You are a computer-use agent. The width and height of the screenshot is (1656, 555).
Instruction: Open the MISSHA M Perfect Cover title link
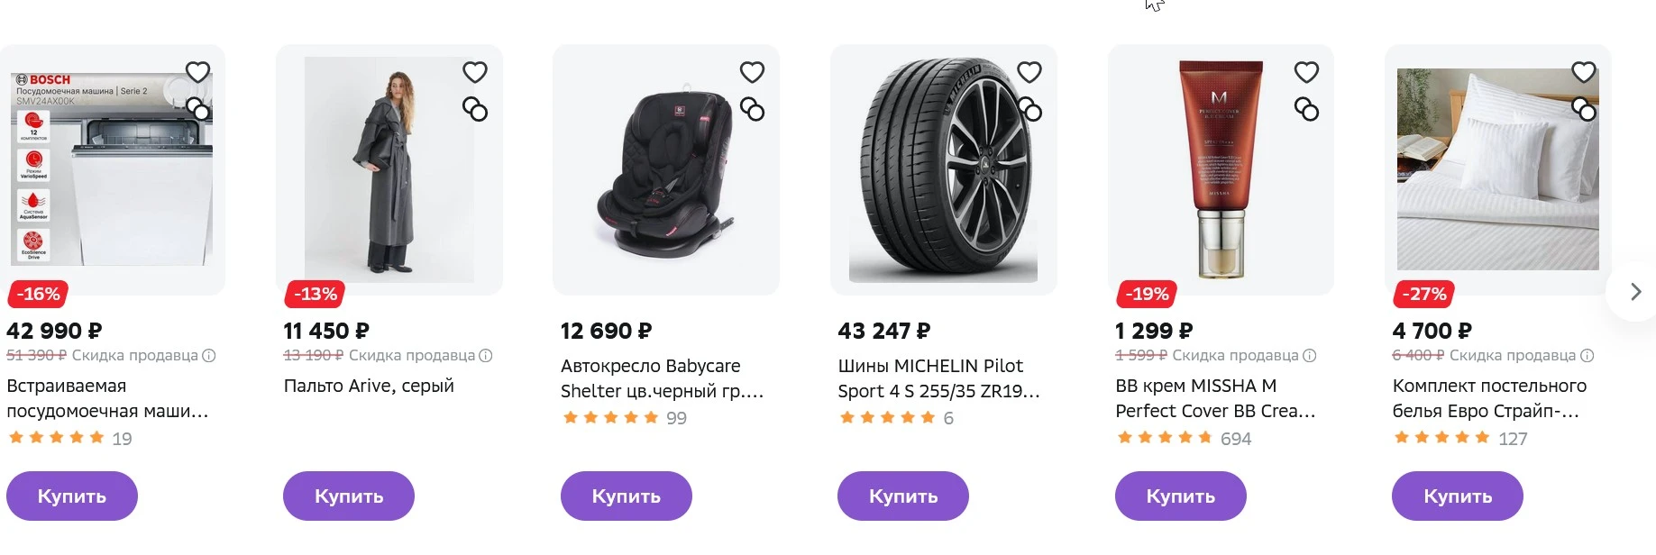[x=1215, y=398]
